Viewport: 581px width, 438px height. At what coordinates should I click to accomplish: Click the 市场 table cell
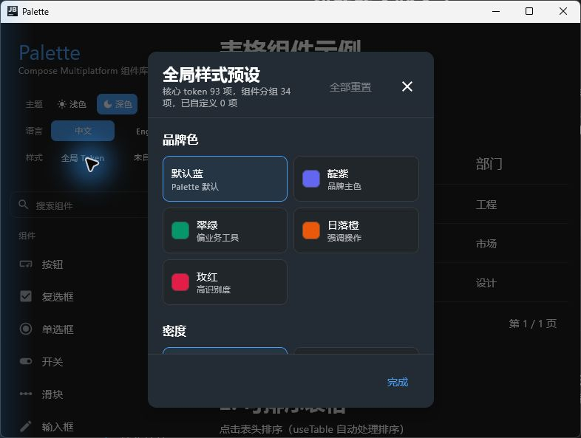486,244
